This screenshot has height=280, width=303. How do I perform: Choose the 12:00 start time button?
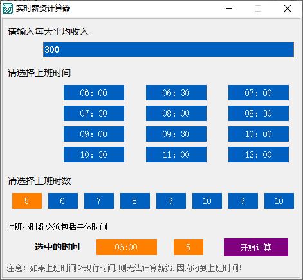tap(259, 154)
